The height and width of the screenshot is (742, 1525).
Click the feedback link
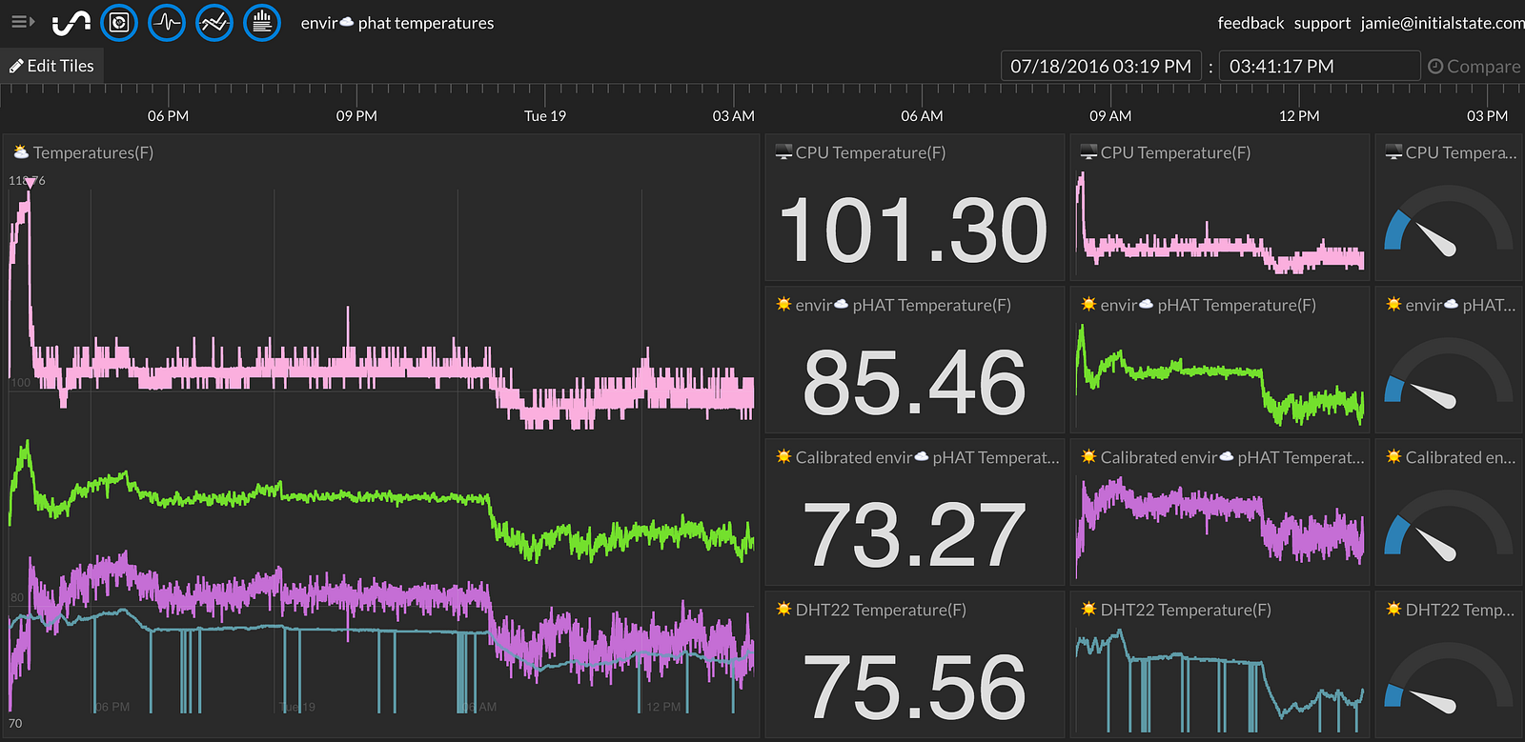coord(1250,23)
